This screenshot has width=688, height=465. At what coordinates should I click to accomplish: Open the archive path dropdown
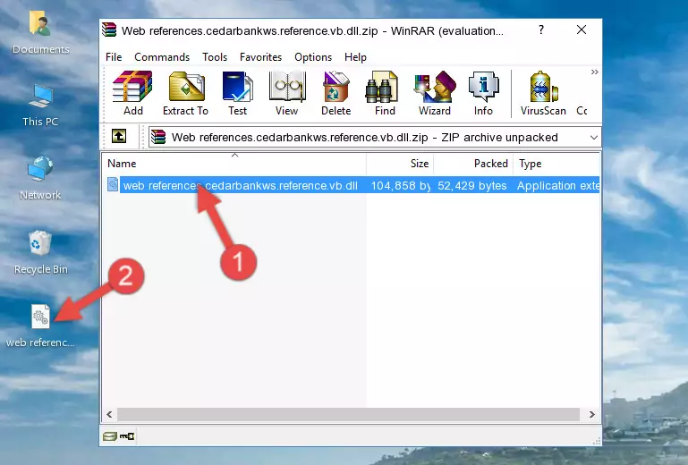pos(594,138)
